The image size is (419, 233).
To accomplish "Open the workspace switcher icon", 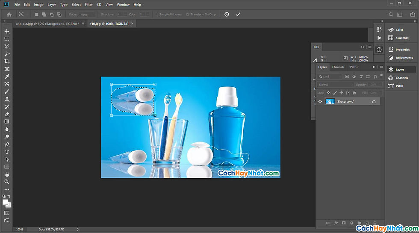I will click(400, 15).
